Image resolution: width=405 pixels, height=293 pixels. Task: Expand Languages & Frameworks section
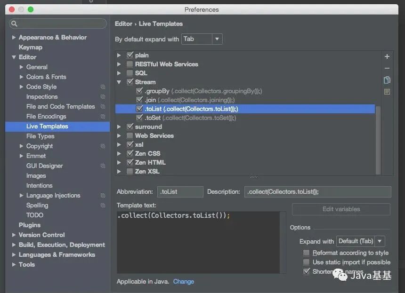[14, 254]
